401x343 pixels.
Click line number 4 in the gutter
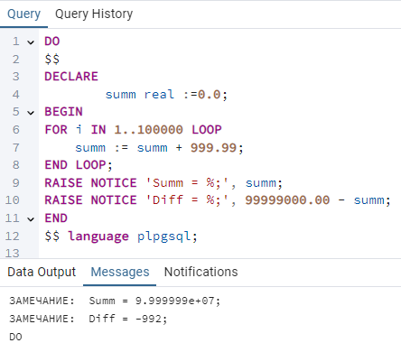15,95
